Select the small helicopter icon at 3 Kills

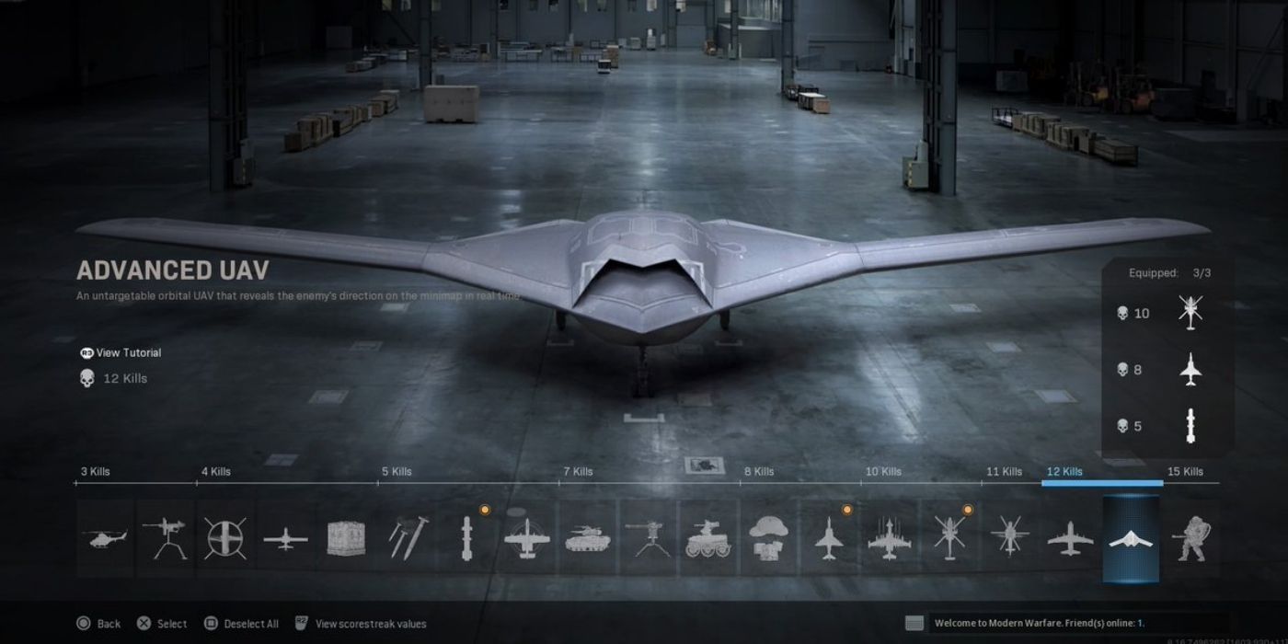click(105, 539)
